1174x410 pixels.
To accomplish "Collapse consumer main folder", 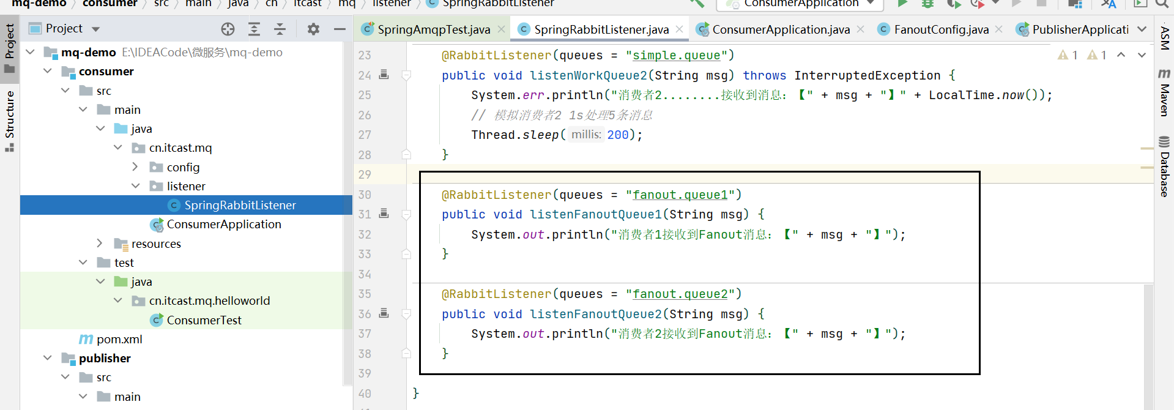I will 83,110.
